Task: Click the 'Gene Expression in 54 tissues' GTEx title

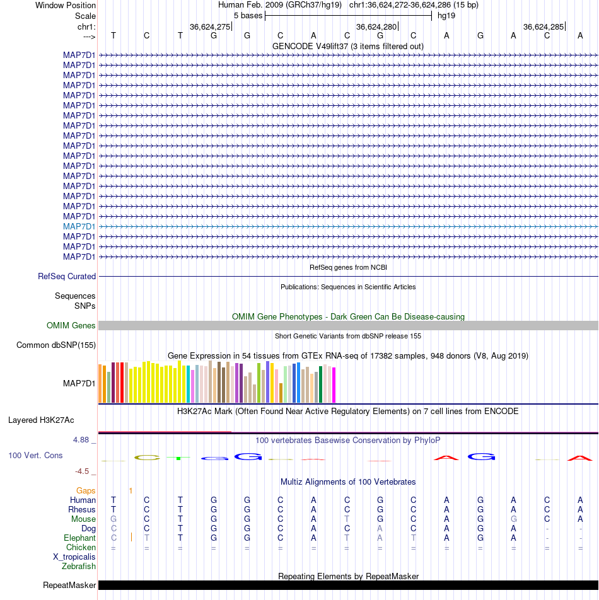Action: pyautogui.click(x=348, y=355)
